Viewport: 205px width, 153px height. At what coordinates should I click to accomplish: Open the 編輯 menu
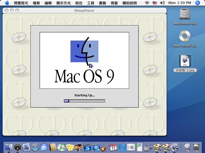click(48, 3)
